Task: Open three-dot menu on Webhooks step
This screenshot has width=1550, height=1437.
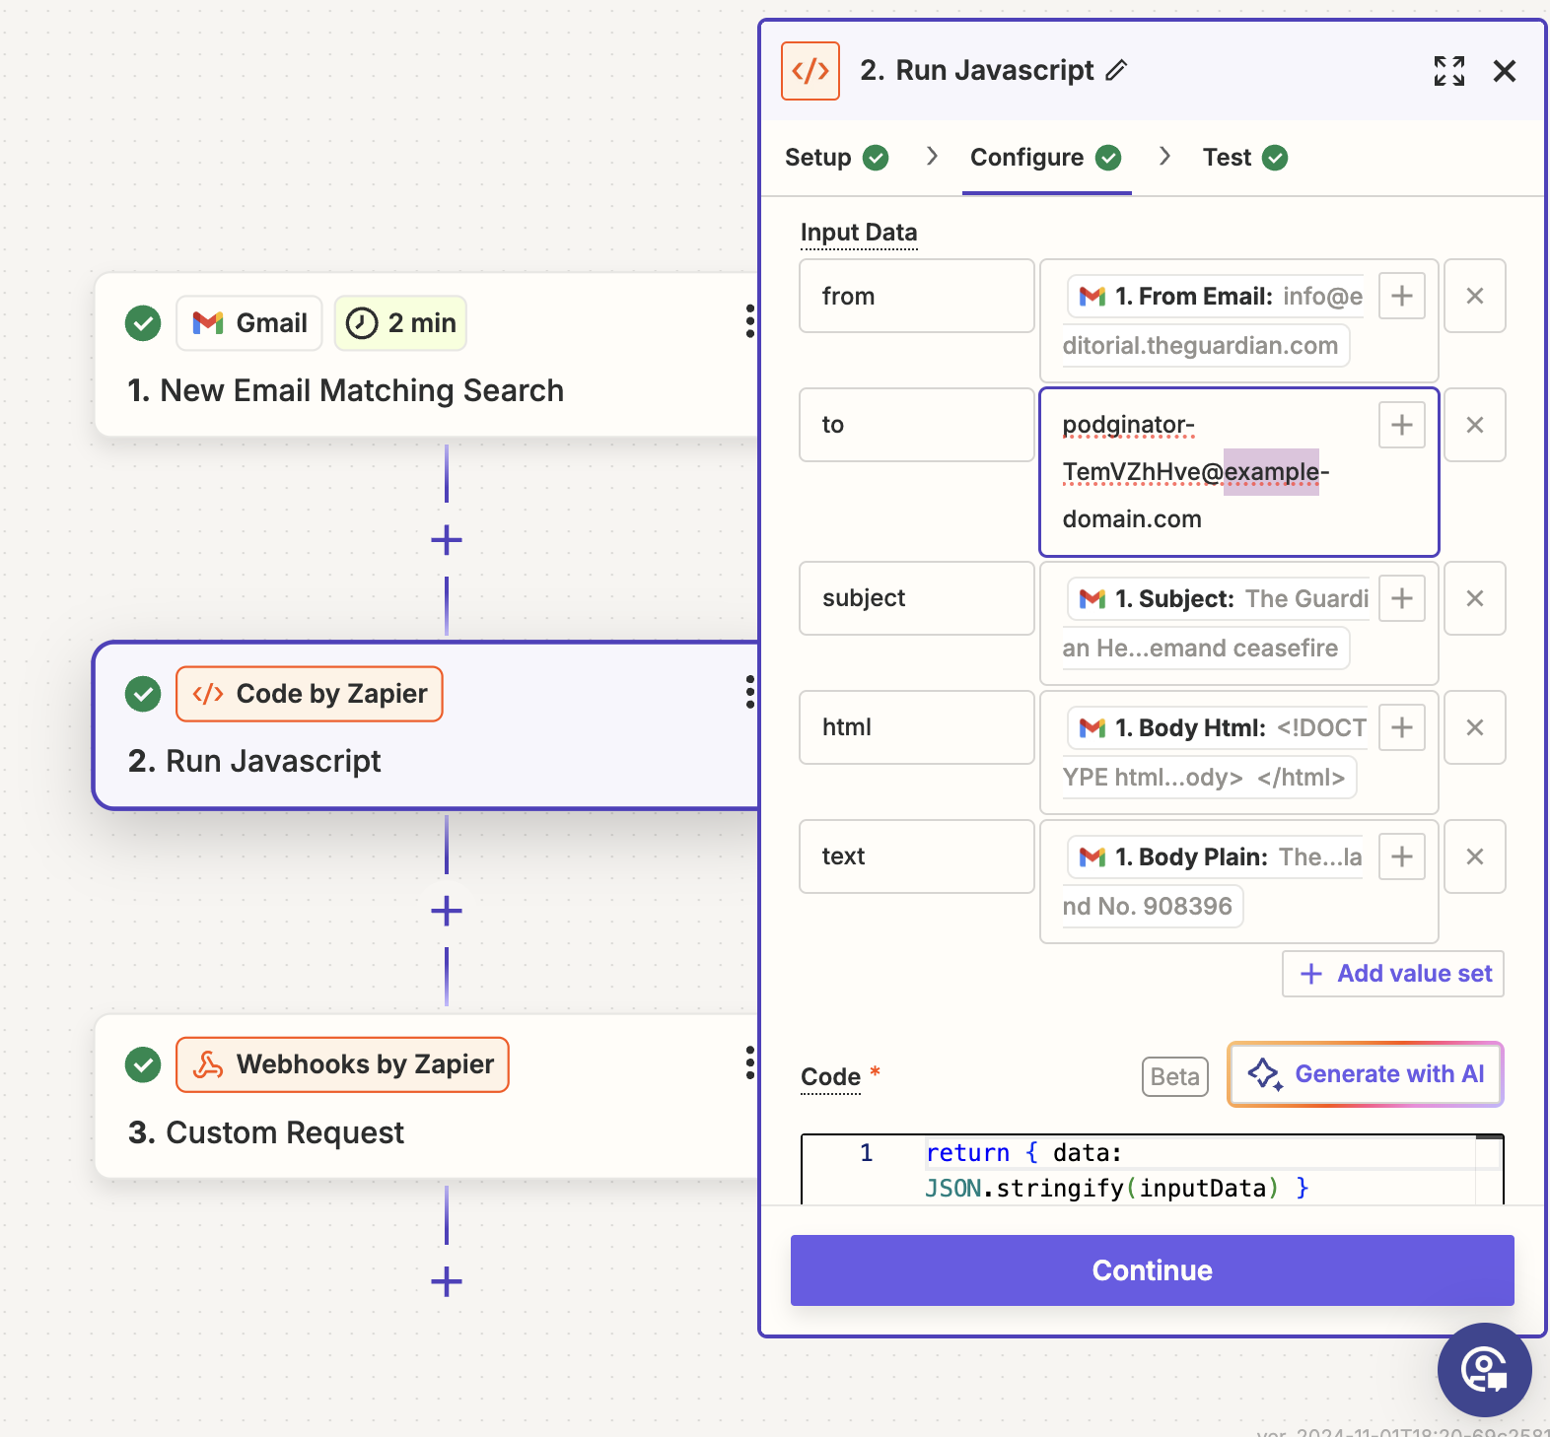Action: [x=749, y=1062]
